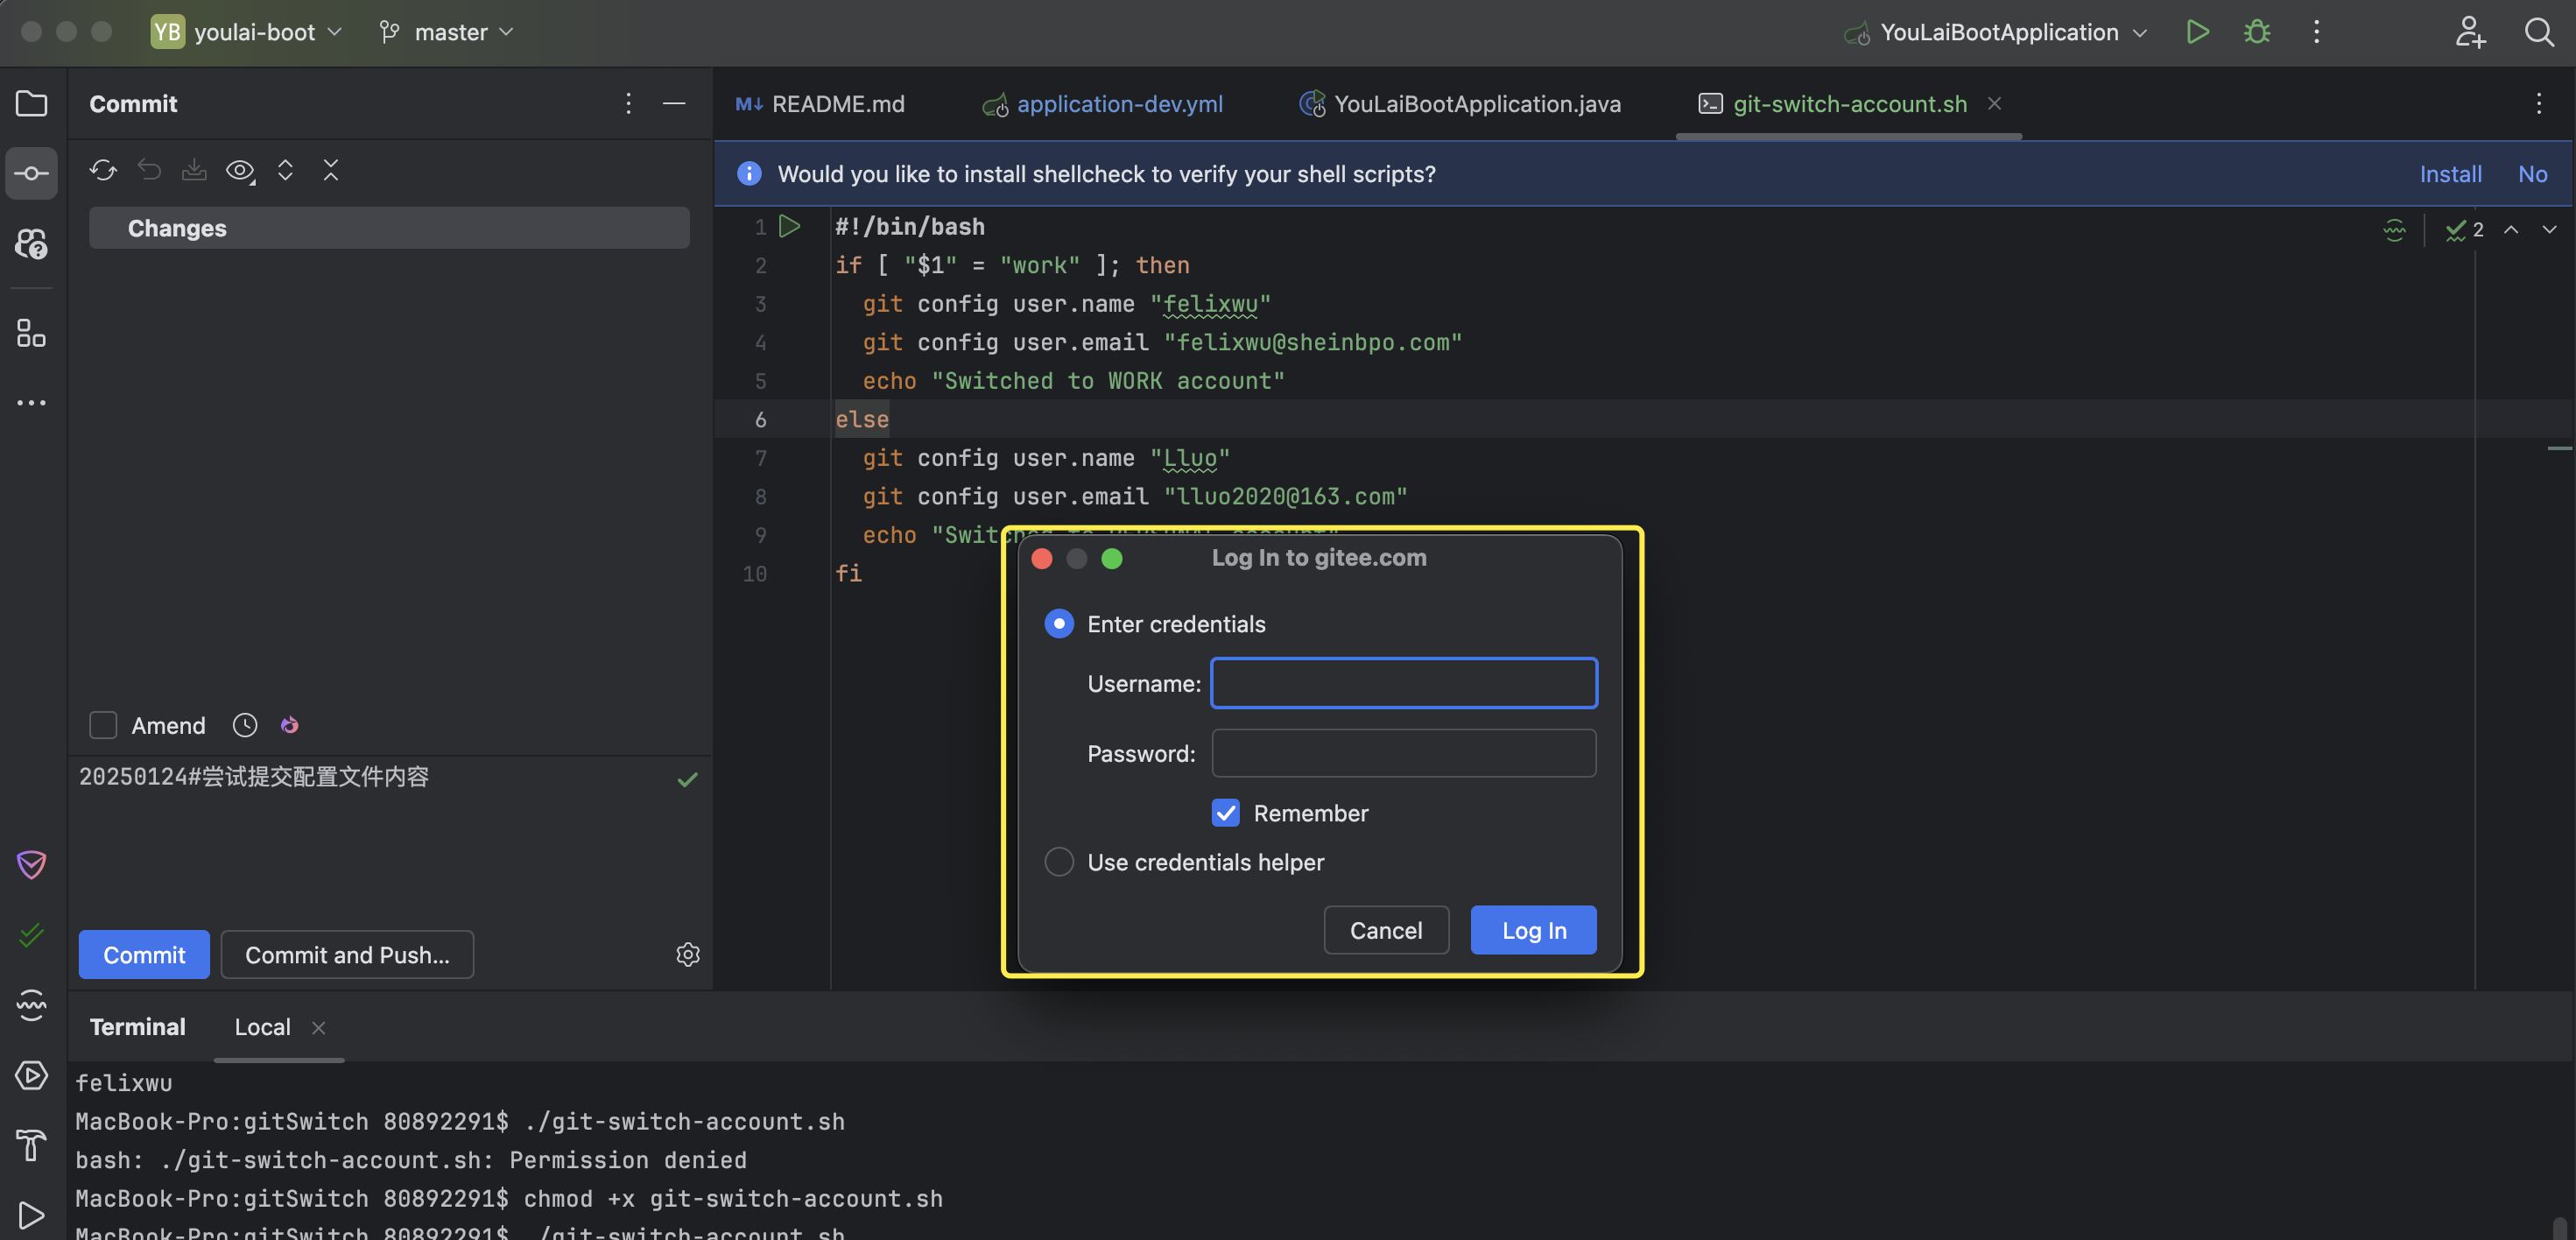Open Code With Me add-user icon
This screenshot has height=1240, width=2576.
click(x=2470, y=32)
